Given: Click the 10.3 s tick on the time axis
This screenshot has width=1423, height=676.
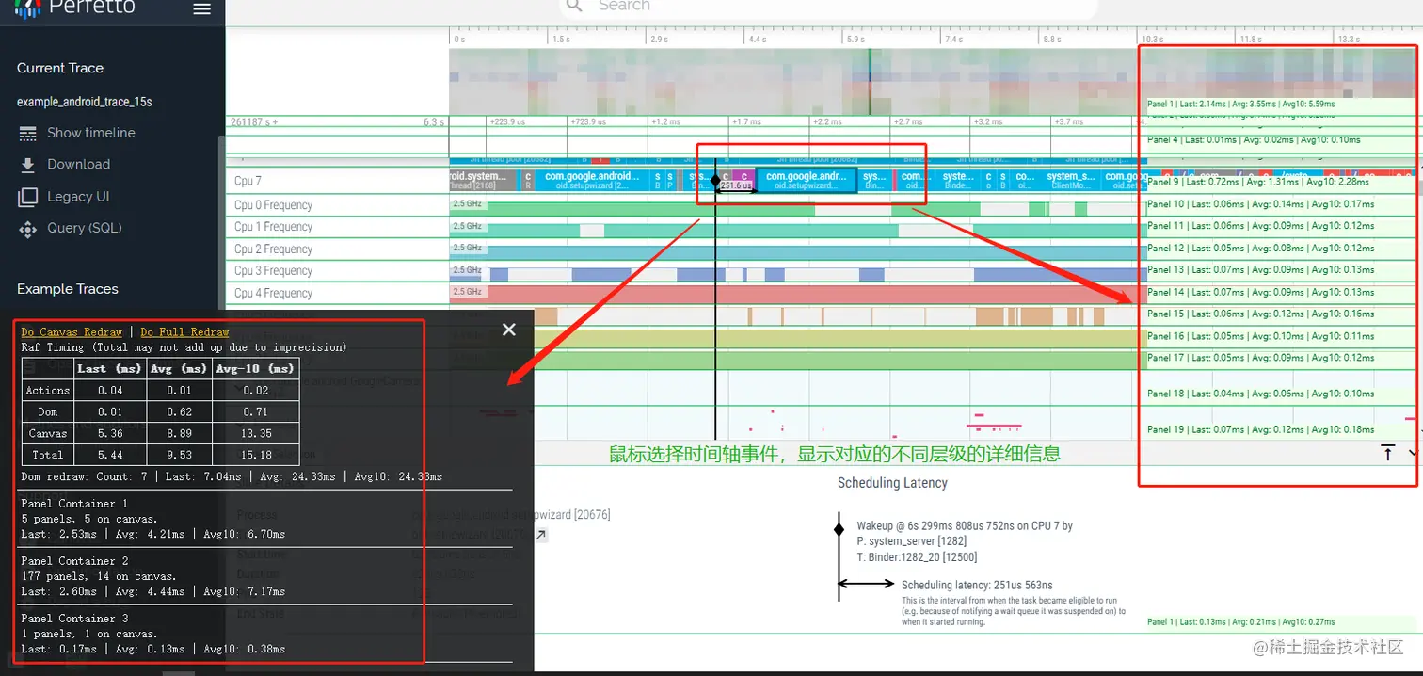Looking at the screenshot, I should point(1153,40).
